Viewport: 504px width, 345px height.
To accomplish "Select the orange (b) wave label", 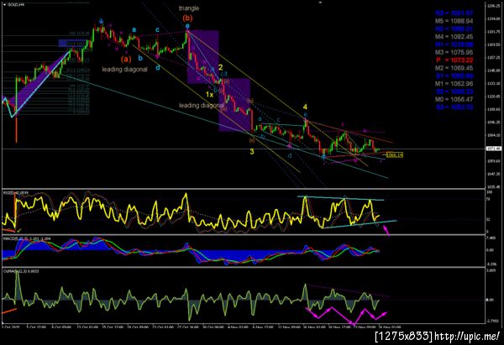I will click(187, 18).
